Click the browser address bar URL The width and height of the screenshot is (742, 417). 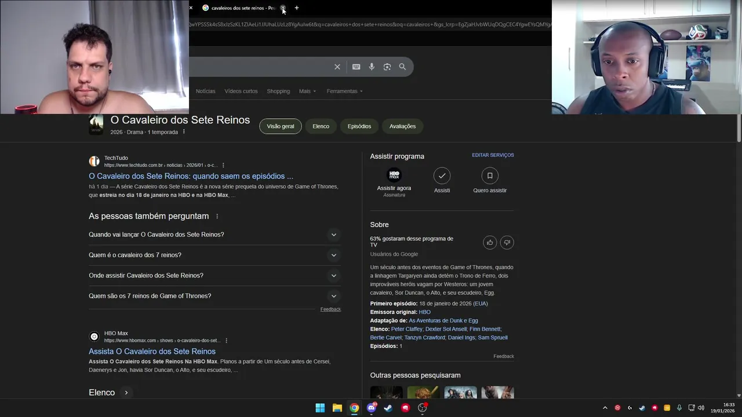point(370,24)
